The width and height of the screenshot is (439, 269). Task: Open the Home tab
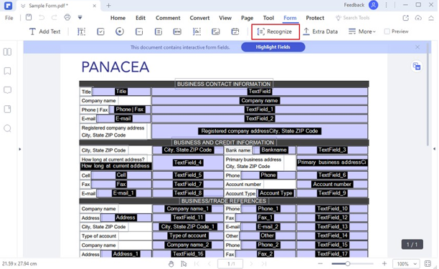click(118, 18)
